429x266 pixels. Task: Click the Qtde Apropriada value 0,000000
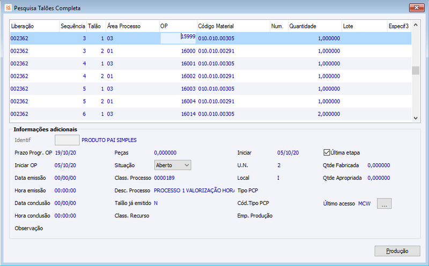click(x=379, y=178)
